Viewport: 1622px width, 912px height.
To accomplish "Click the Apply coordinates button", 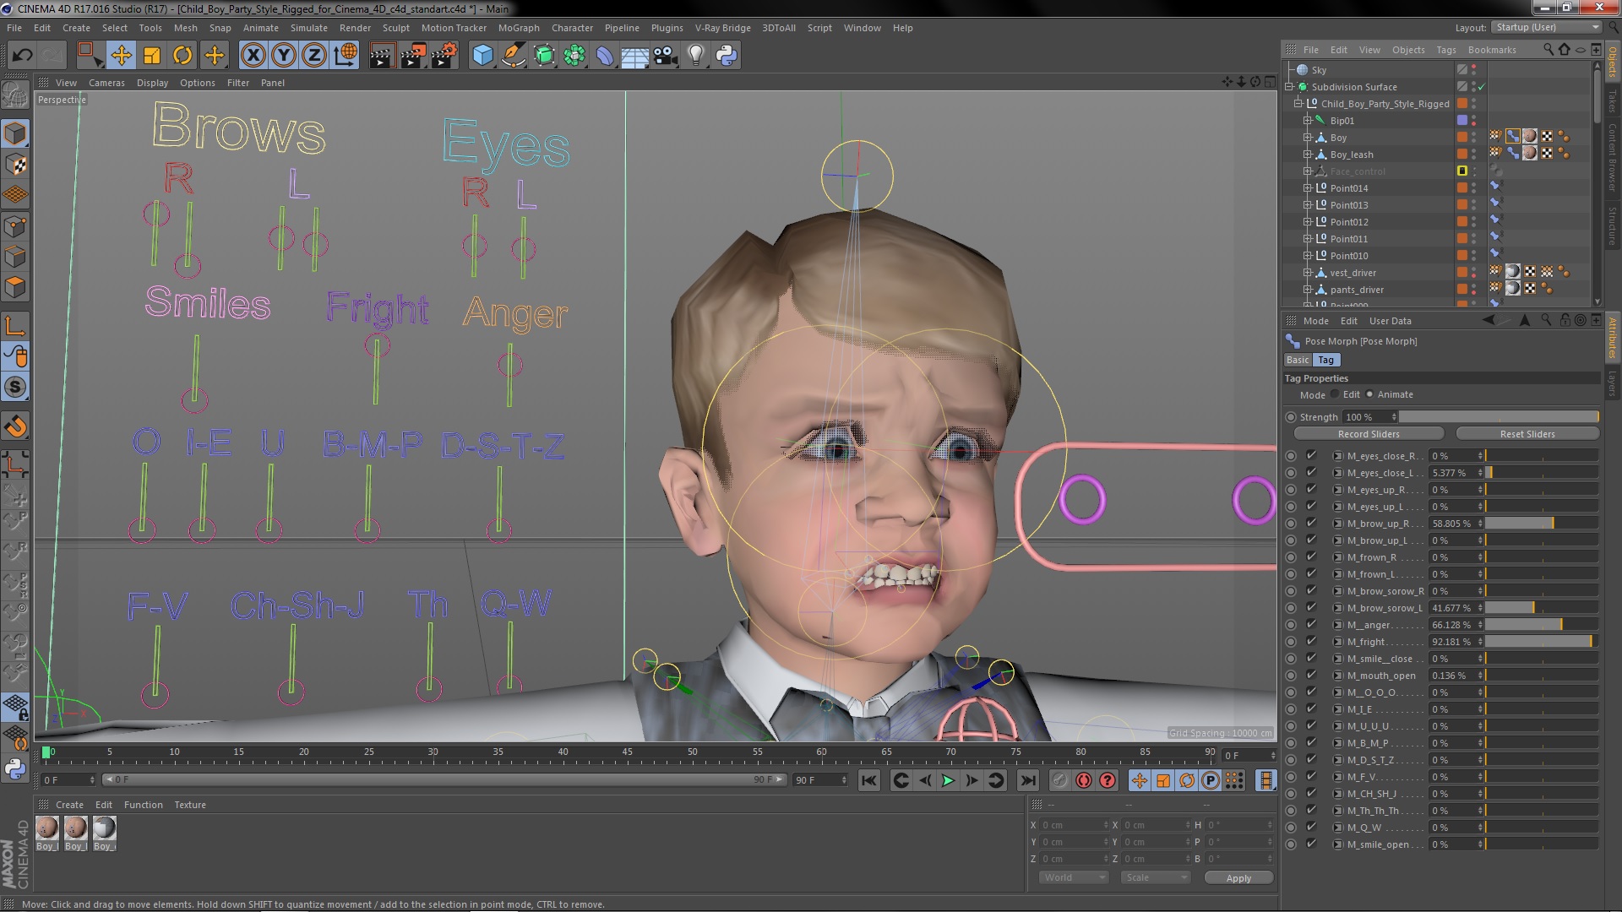I will click(x=1238, y=878).
